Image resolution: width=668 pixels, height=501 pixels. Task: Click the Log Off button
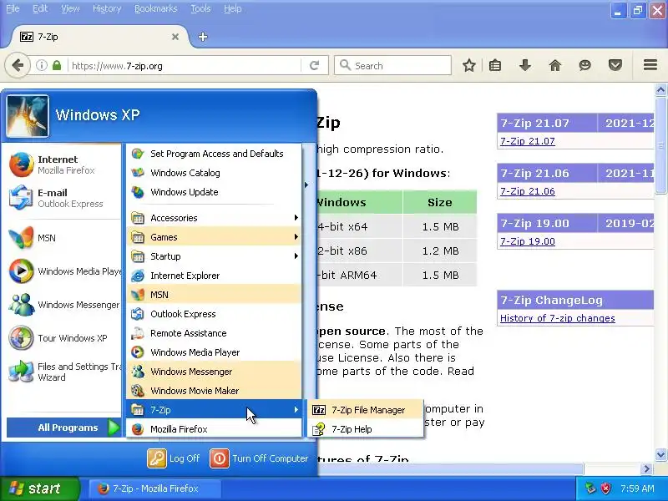(x=174, y=458)
